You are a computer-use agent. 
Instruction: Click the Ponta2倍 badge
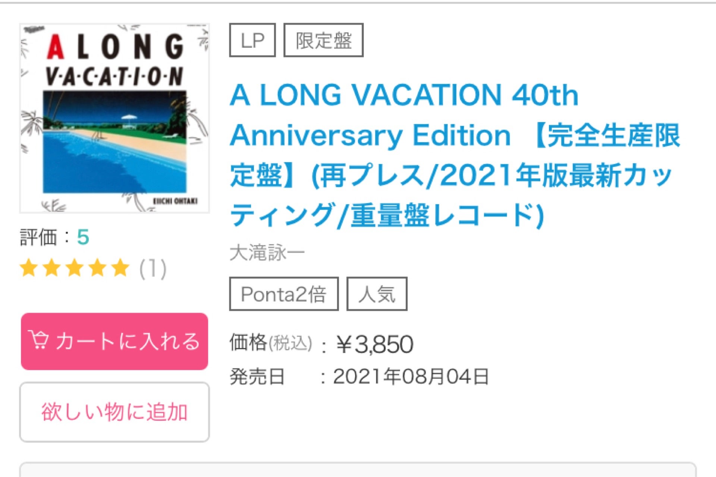coord(284,294)
